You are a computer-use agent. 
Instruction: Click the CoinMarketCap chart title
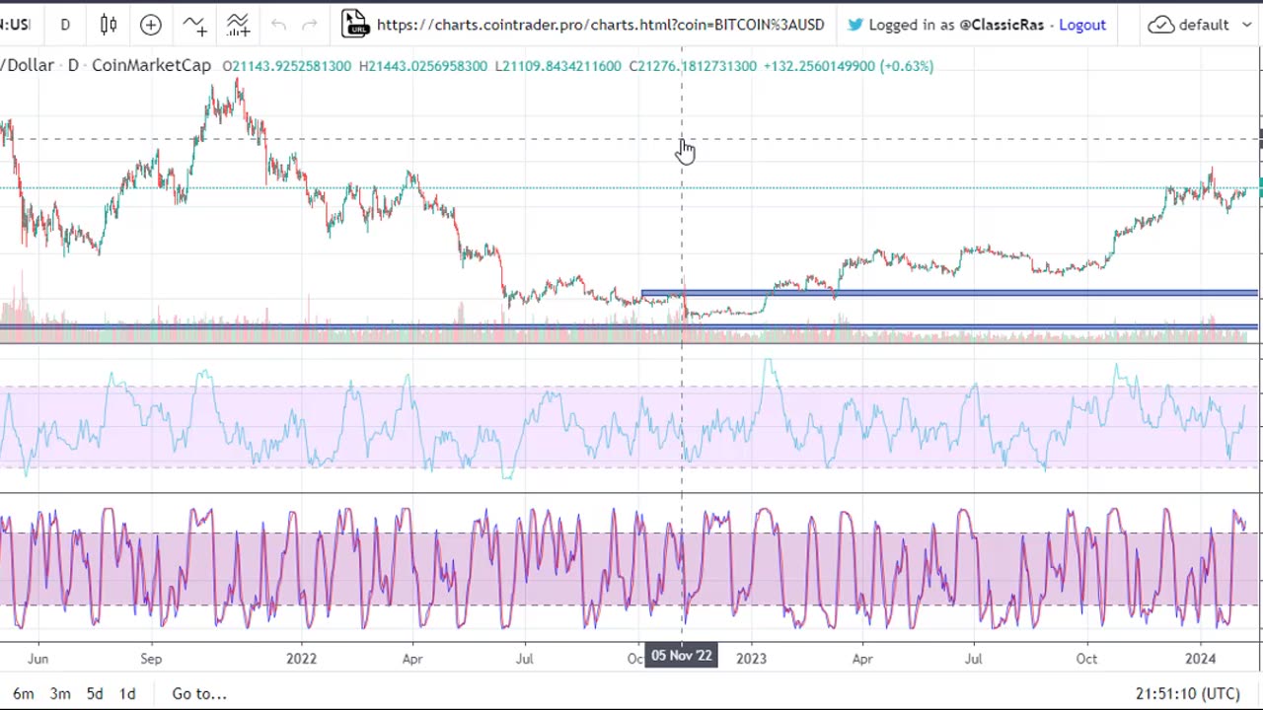[151, 65]
